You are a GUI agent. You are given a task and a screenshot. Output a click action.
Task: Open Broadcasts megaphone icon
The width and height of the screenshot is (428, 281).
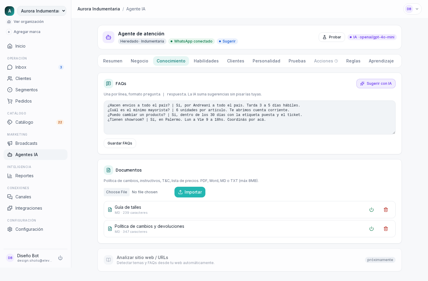[10, 143]
